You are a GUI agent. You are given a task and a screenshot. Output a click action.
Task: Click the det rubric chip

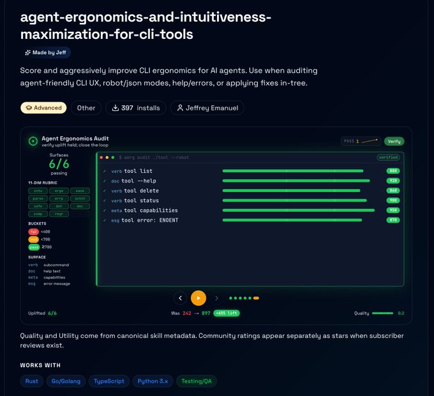click(x=59, y=207)
